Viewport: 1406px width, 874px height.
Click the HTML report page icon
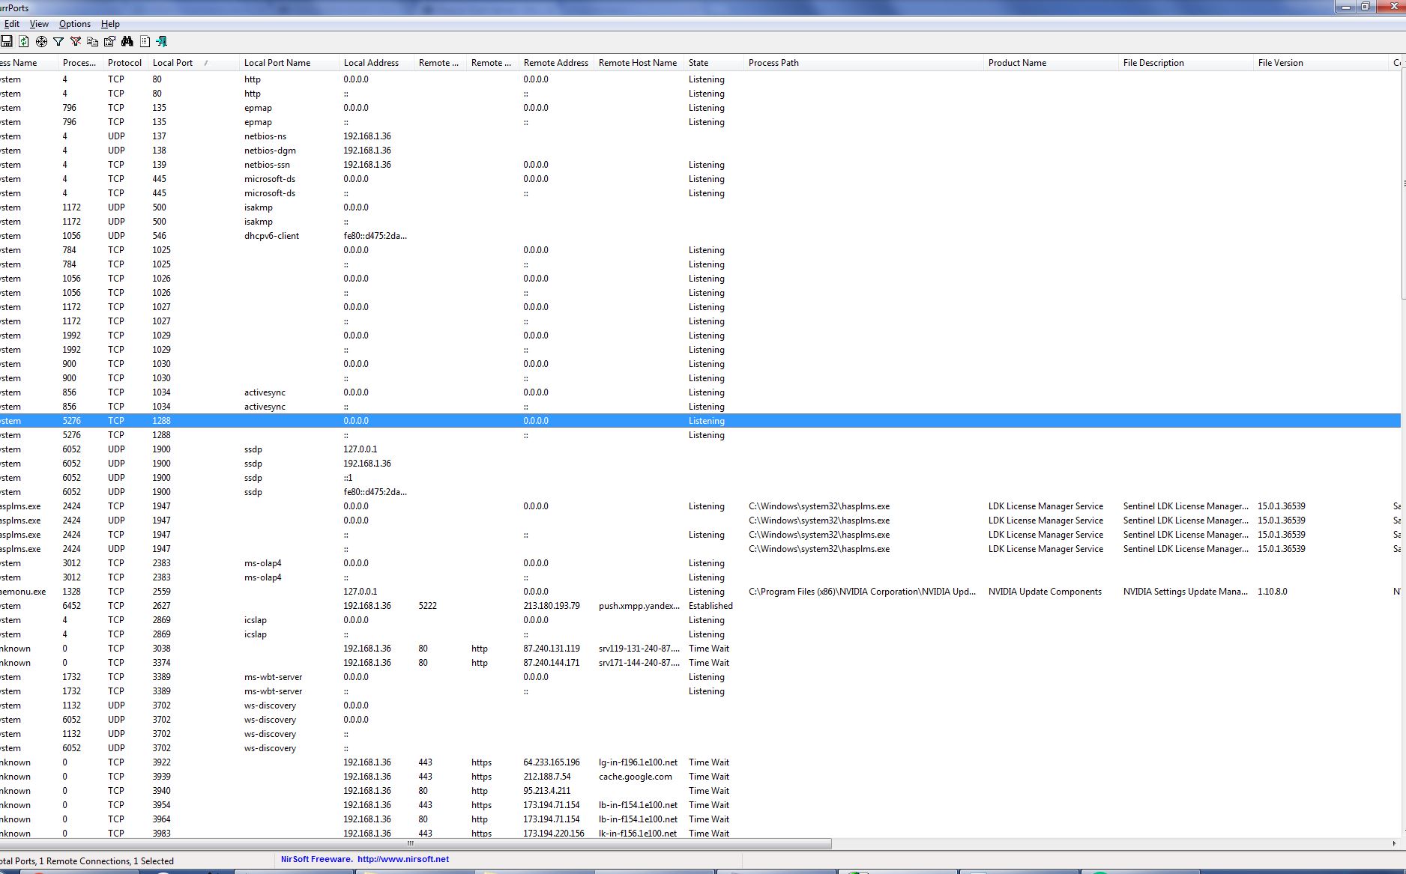pyautogui.click(x=145, y=42)
